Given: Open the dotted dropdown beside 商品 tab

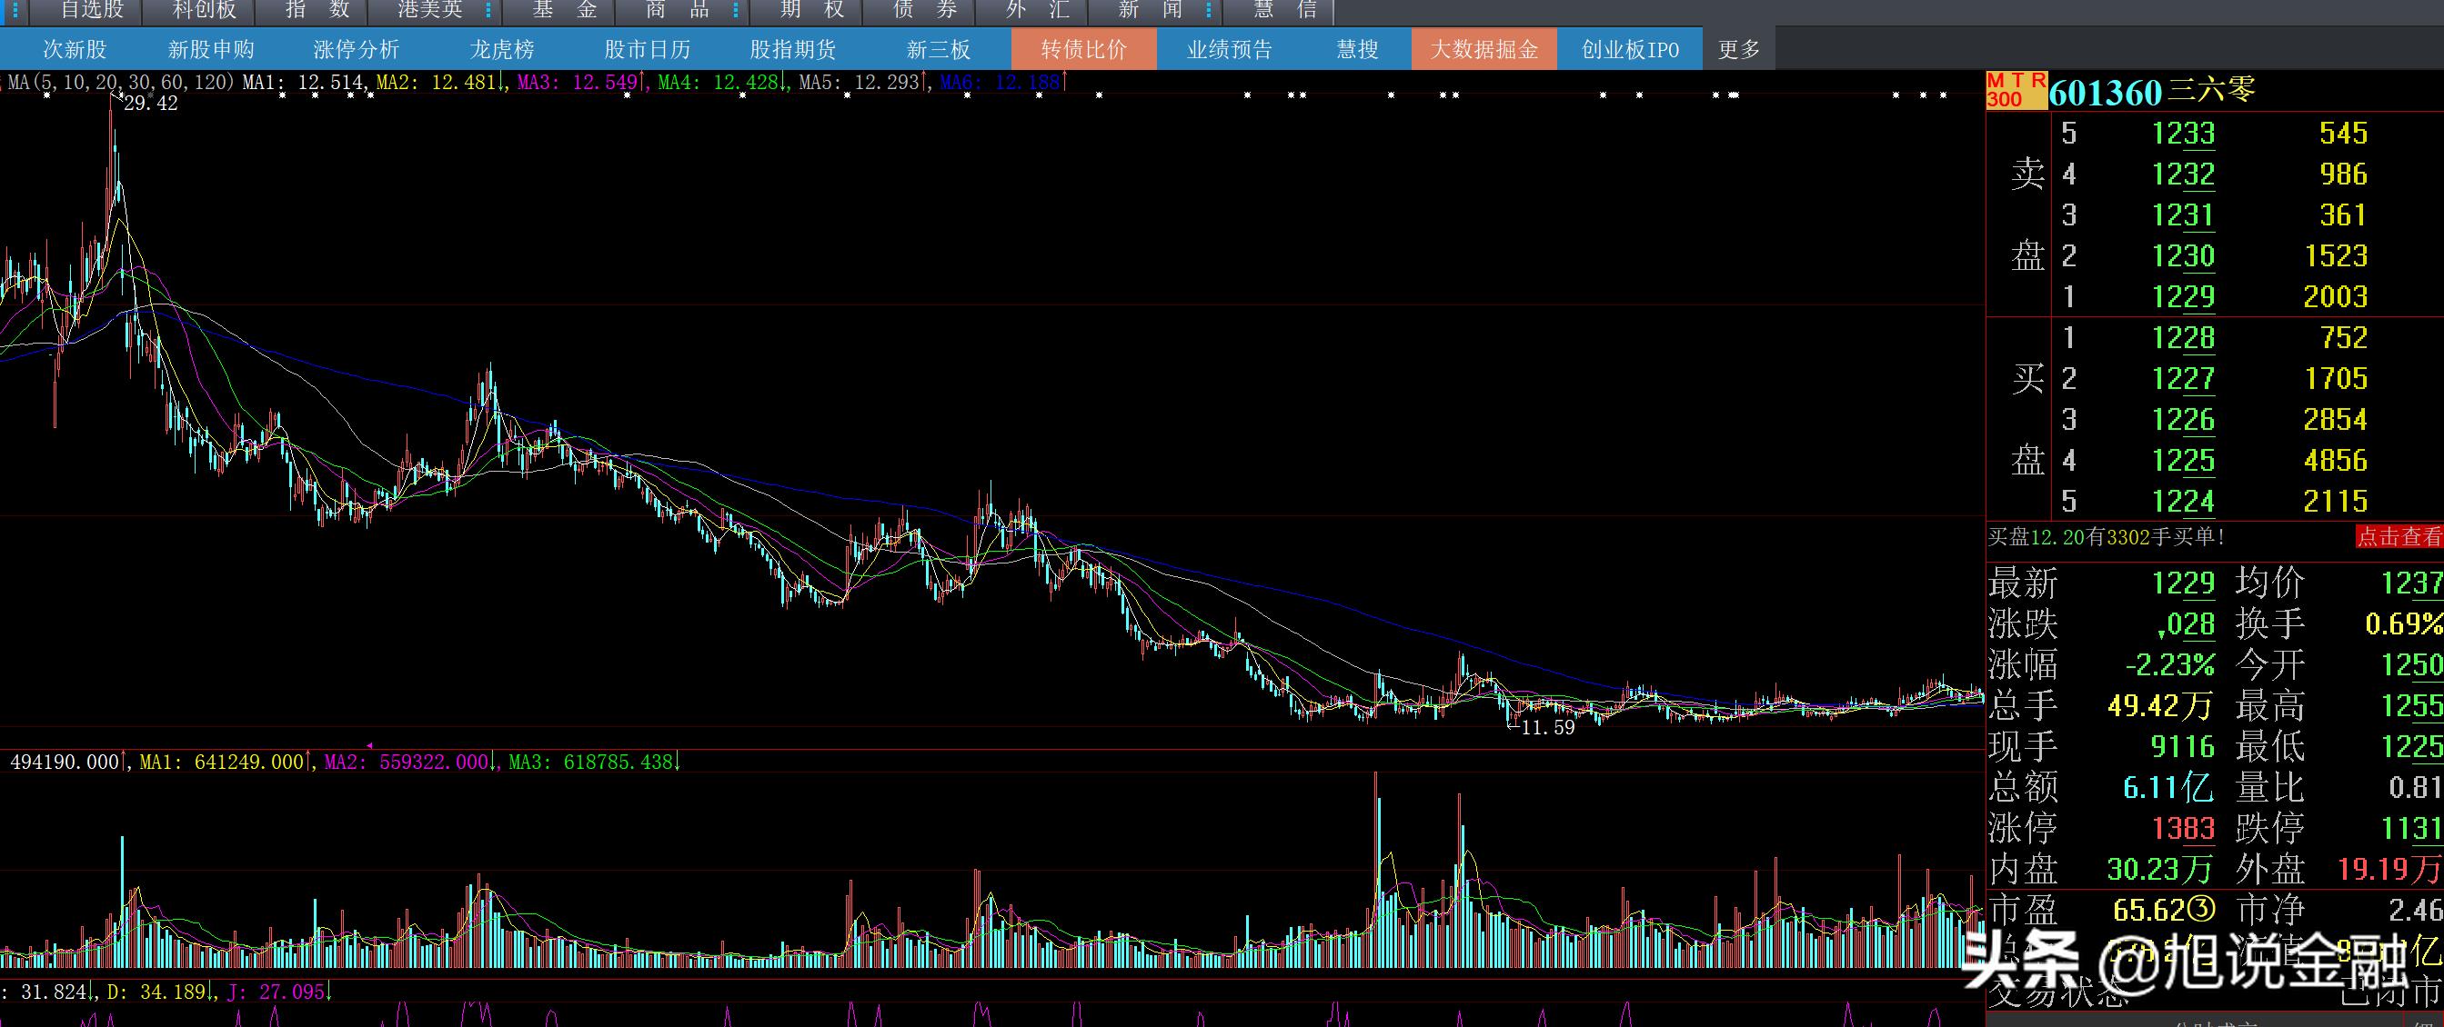Looking at the screenshot, I should (x=735, y=10).
